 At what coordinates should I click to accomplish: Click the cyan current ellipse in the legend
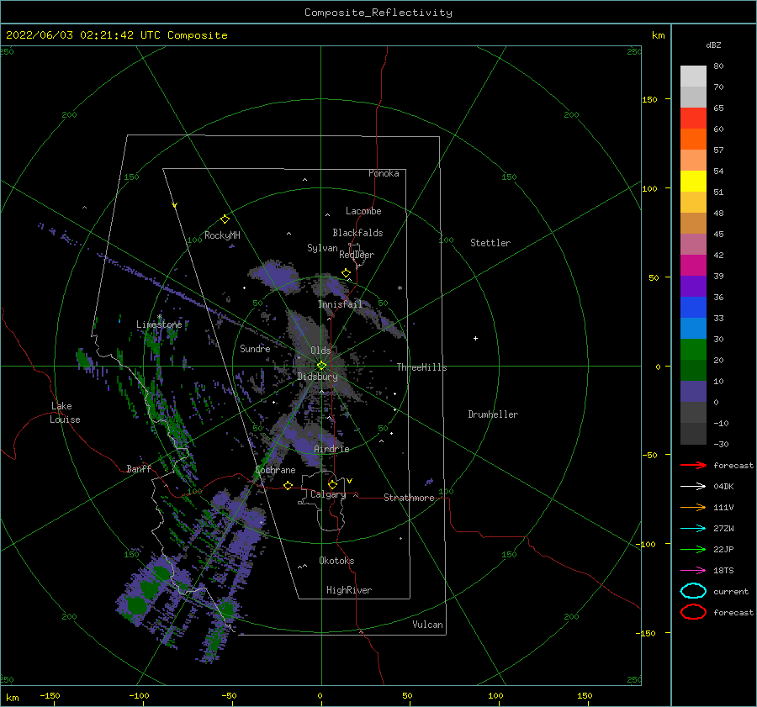point(693,591)
